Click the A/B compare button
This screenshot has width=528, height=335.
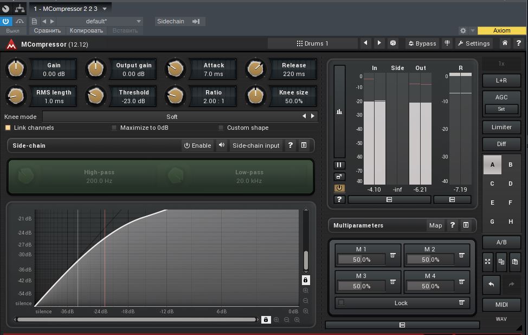click(x=501, y=242)
